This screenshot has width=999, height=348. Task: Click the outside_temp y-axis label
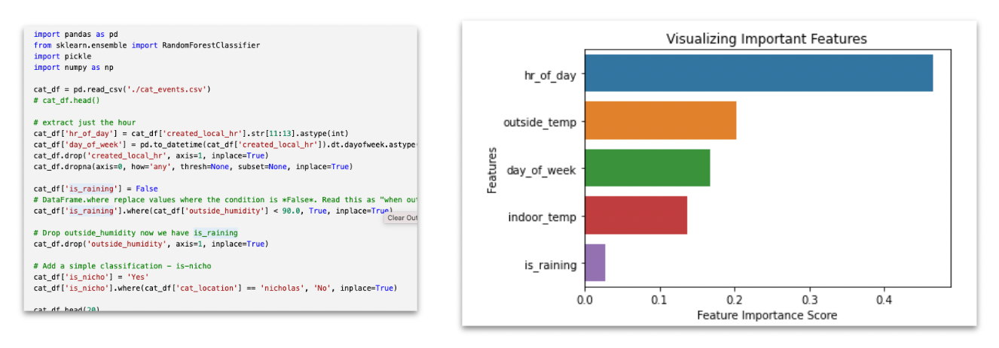[539, 122]
